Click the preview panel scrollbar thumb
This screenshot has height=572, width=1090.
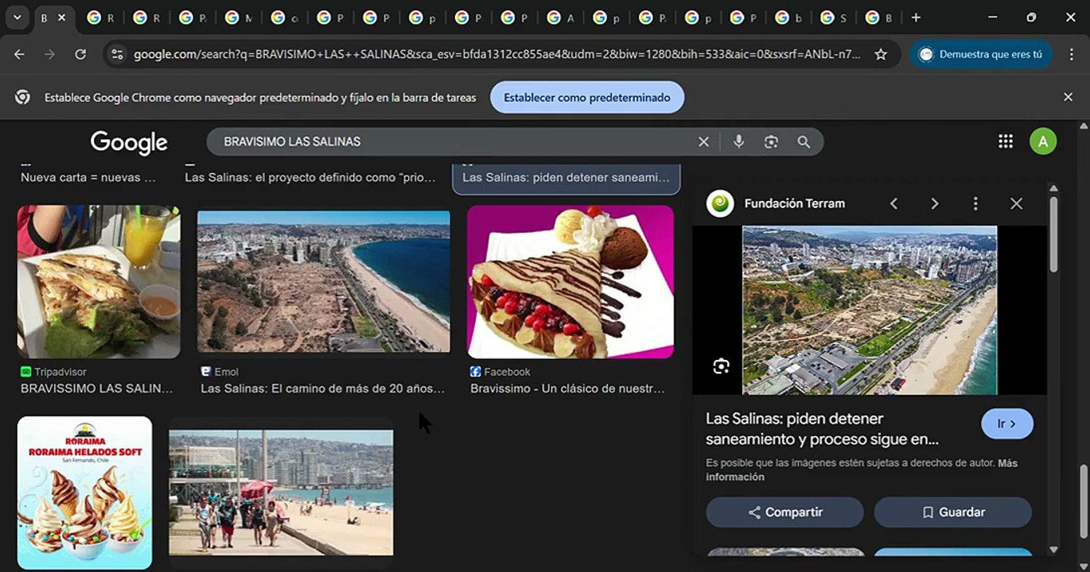point(1053,235)
